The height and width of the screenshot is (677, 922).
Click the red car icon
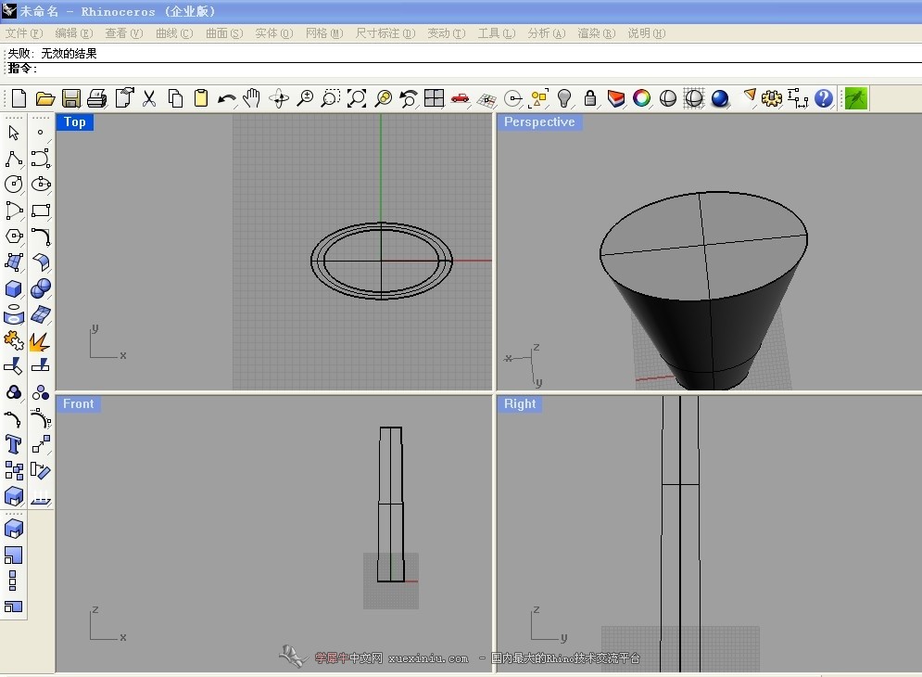pyautogui.click(x=460, y=98)
